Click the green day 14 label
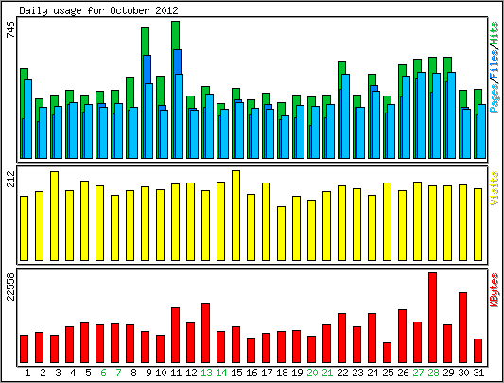 click(221, 373)
